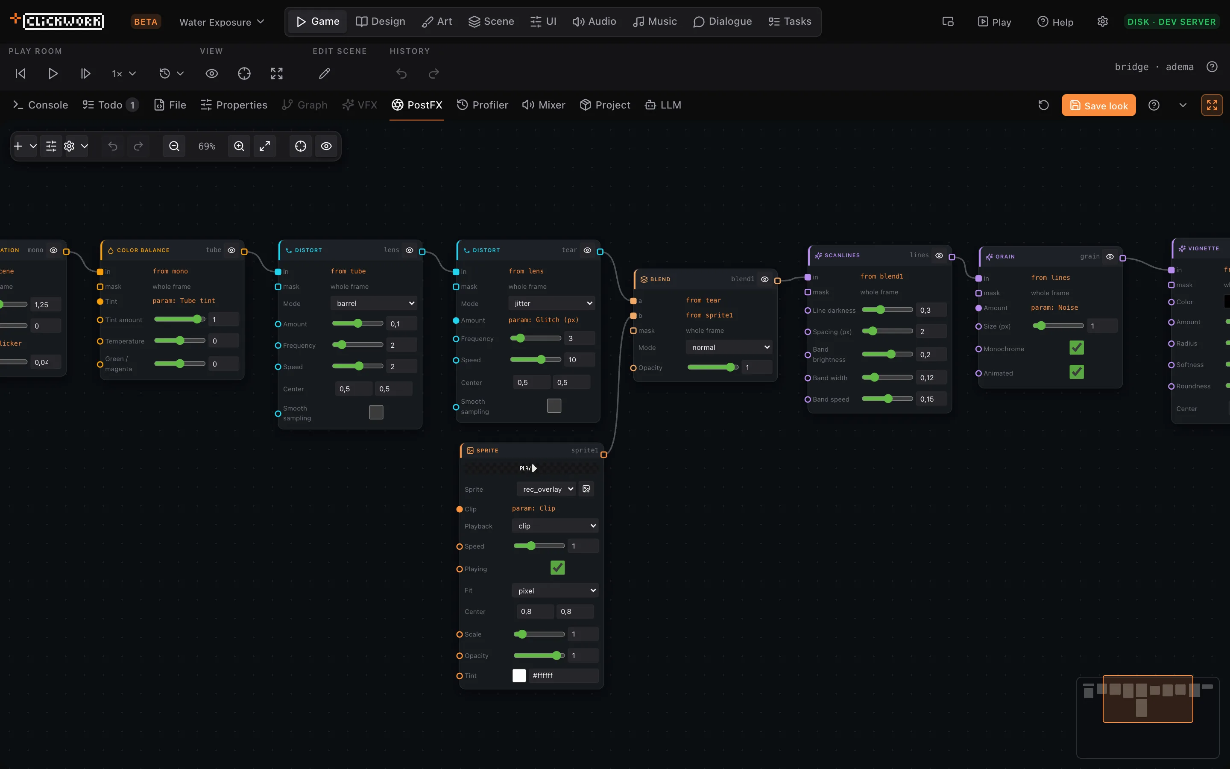The image size is (1230, 769).
Task: Toggle visibility of the Distort lens node
Action: 409,250
